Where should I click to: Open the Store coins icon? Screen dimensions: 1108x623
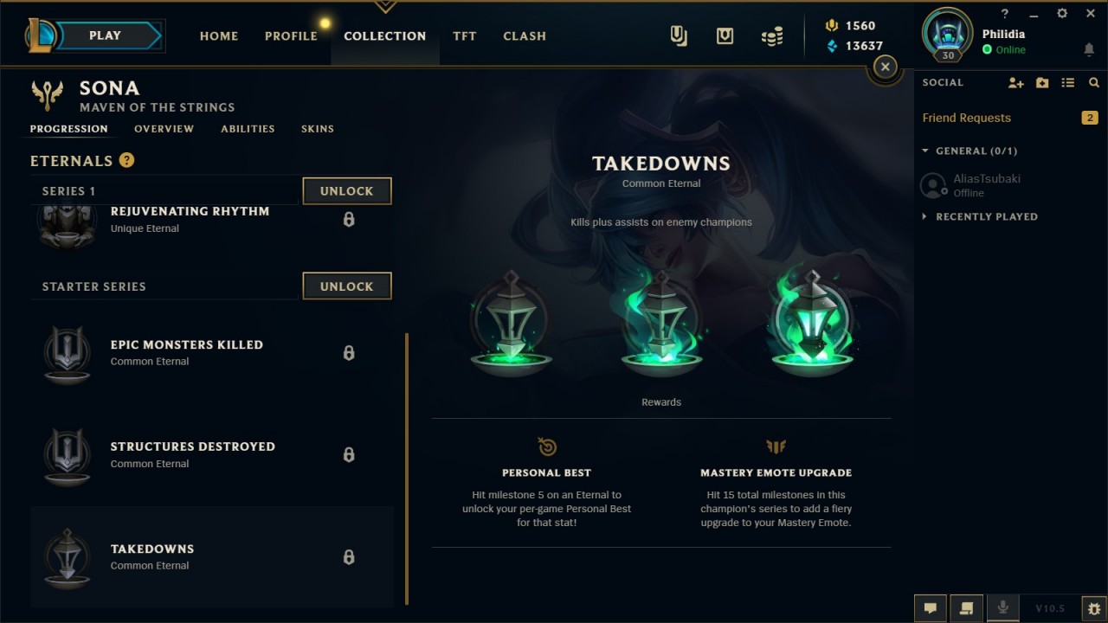(x=772, y=35)
